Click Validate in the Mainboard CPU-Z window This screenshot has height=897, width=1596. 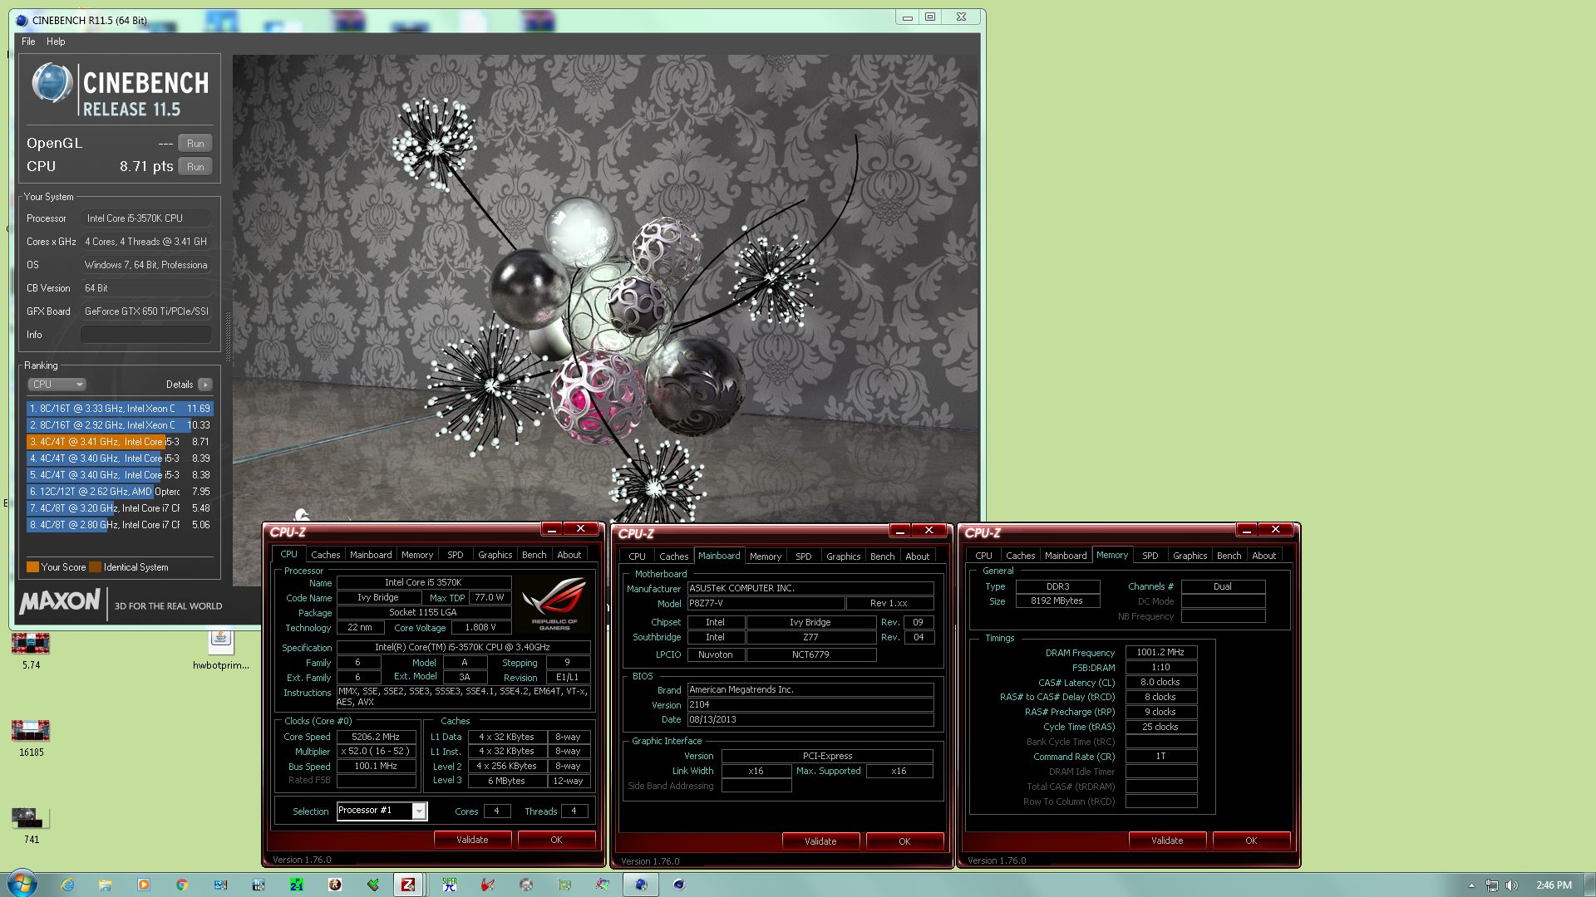click(820, 841)
